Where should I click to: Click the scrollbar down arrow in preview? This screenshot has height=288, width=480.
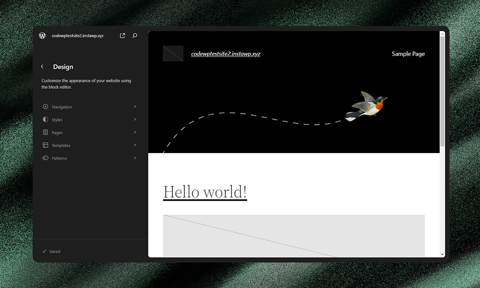coord(442,255)
